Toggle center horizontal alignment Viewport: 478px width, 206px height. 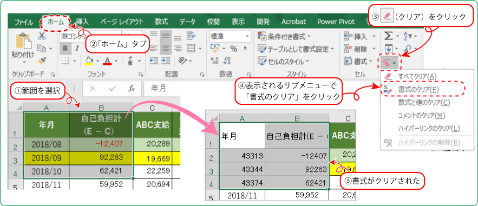click(x=166, y=48)
